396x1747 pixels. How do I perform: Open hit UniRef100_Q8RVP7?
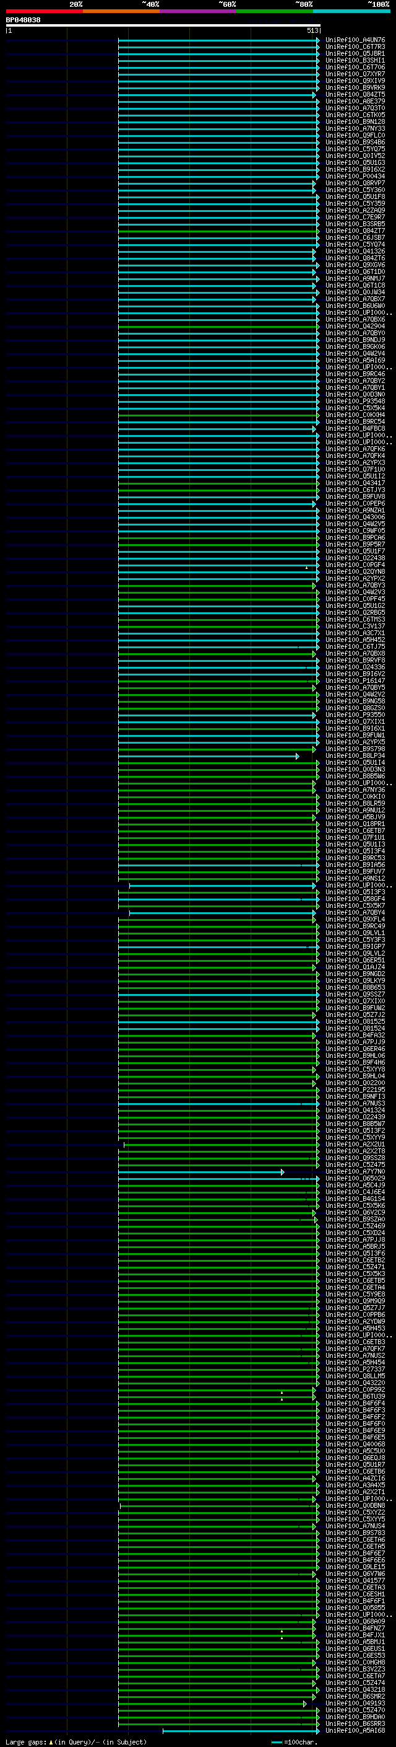pyautogui.click(x=355, y=183)
